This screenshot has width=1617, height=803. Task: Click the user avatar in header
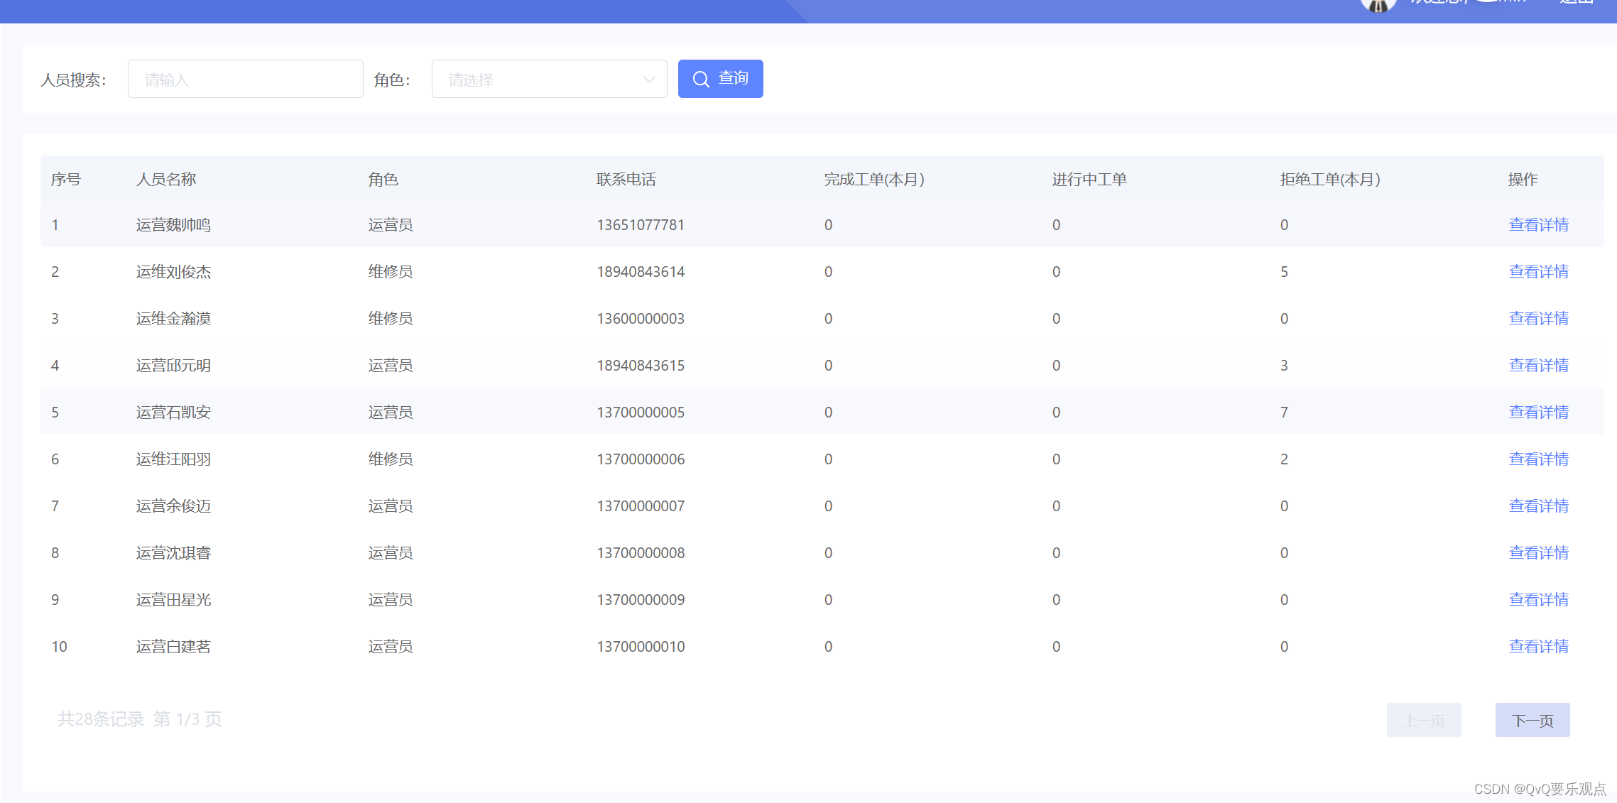[1378, 6]
